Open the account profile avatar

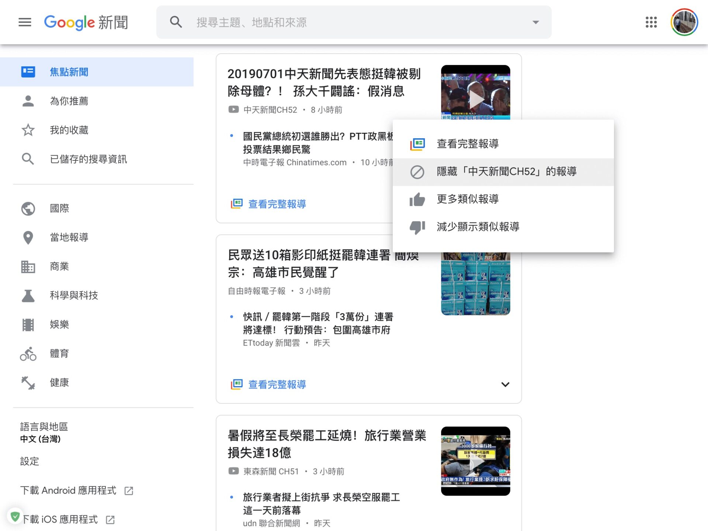[684, 22]
